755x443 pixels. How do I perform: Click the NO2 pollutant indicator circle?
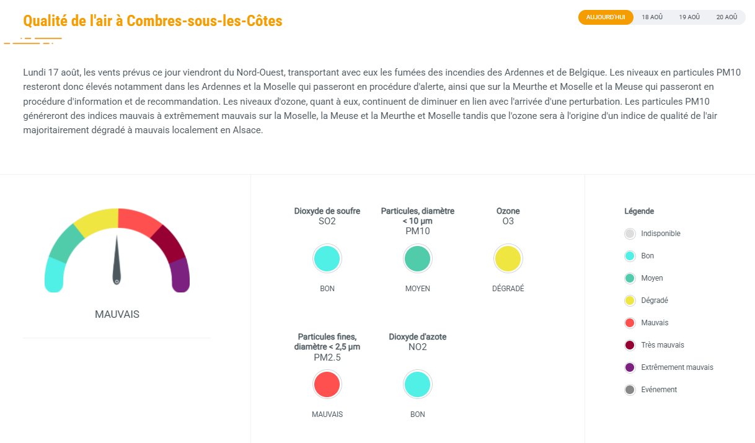pos(418,384)
